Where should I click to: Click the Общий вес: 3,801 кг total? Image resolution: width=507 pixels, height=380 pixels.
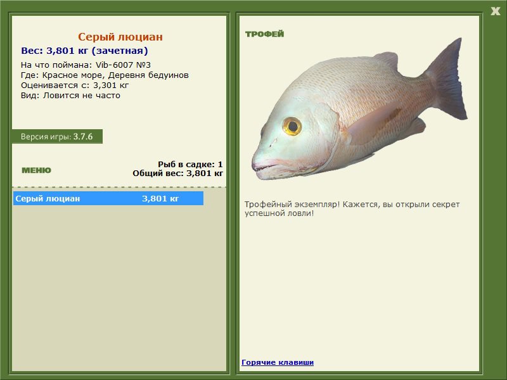click(177, 174)
